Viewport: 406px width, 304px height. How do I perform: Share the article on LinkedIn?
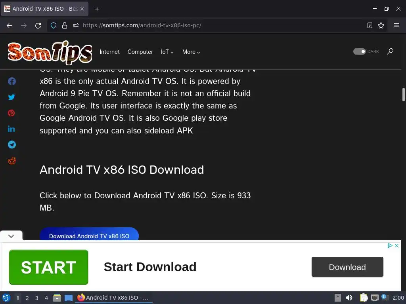click(x=11, y=129)
